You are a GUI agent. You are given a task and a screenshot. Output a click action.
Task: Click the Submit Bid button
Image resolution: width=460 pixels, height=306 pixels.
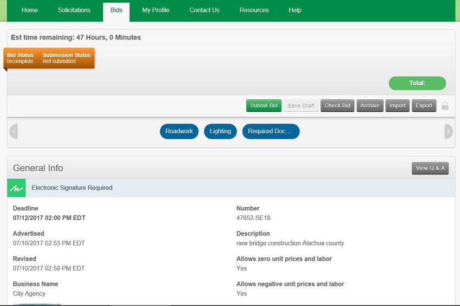(x=264, y=106)
